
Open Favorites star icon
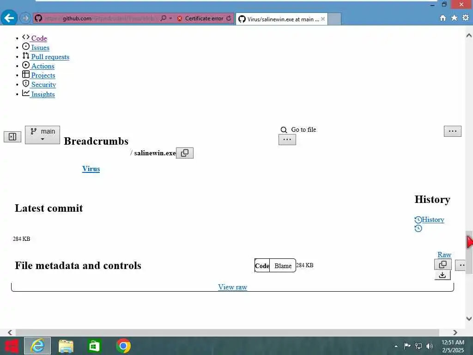click(x=454, y=18)
